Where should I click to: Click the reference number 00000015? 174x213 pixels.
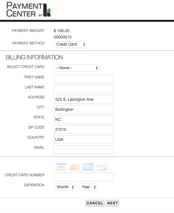tap(63, 37)
